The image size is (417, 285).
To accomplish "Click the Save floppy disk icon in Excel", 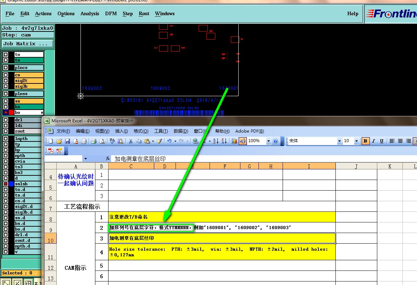I will click(67, 141).
